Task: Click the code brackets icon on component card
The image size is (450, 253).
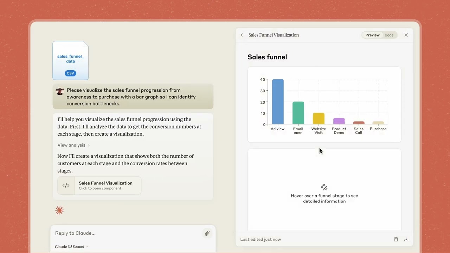Action: click(66, 186)
